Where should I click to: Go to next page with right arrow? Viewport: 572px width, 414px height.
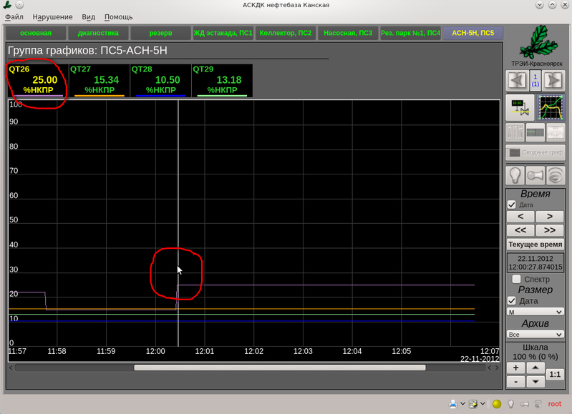[x=553, y=79]
